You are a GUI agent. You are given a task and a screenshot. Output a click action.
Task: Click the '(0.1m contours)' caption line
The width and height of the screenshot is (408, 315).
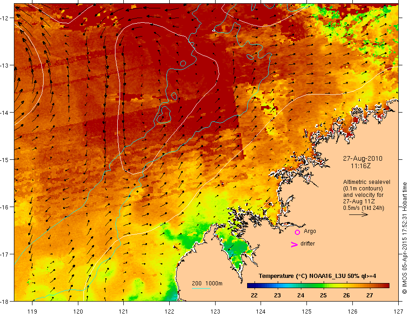[x=363, y=189]
